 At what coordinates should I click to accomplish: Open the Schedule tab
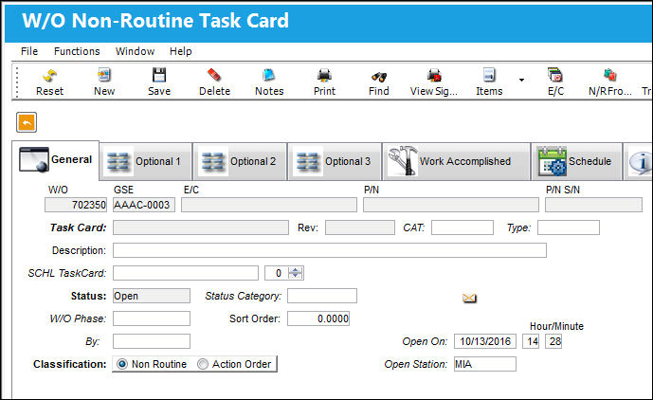577,162
